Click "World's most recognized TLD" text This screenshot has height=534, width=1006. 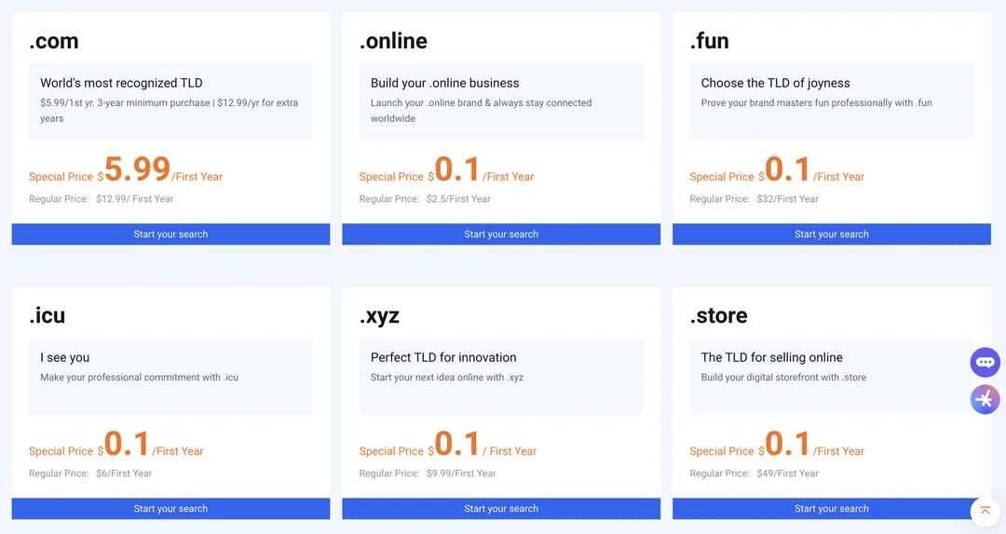pyautogui.click(x=121, y=83)
